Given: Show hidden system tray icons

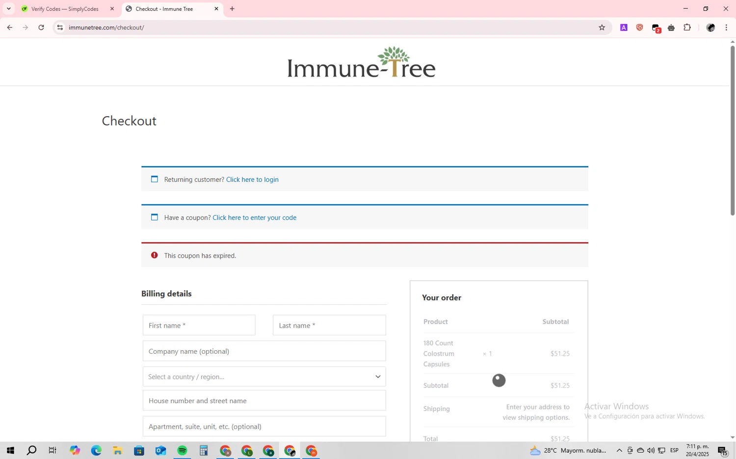Looking at the screenshot, I should (619, 451).
